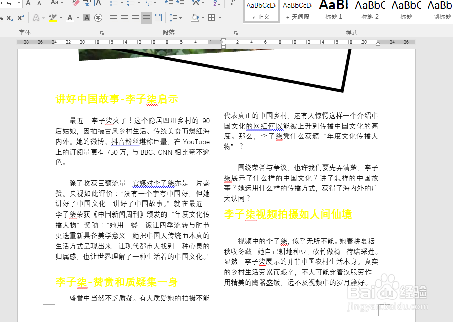Apply numbered list formatting
Image resolution: width=453 pixels, height=322 pixels.
coord(131,4)
